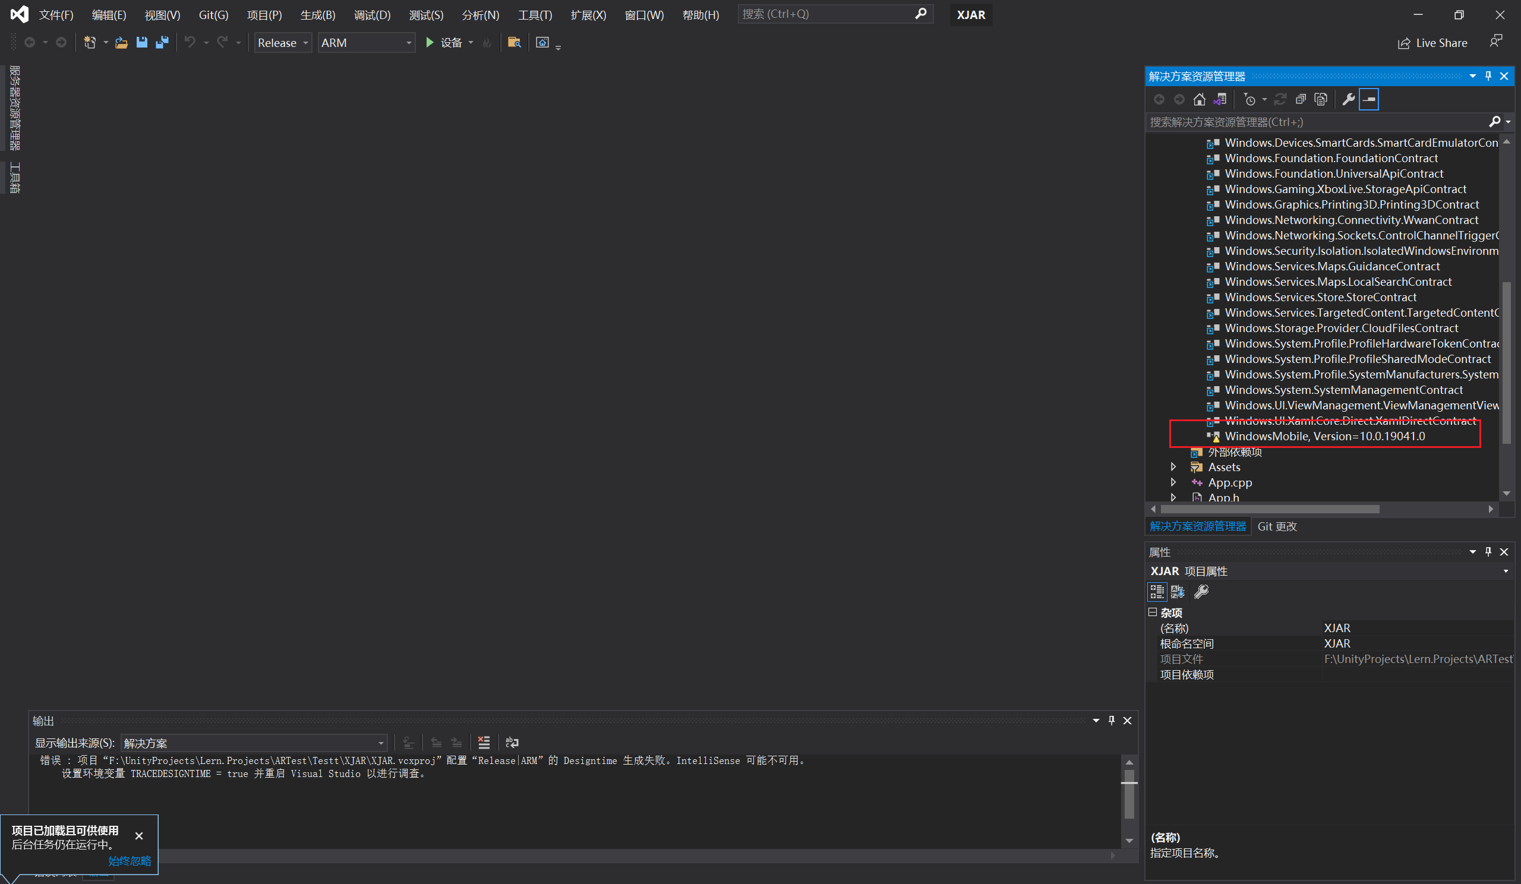
Task: Click the 根命名空间 property row
Action: (1330, 643)
